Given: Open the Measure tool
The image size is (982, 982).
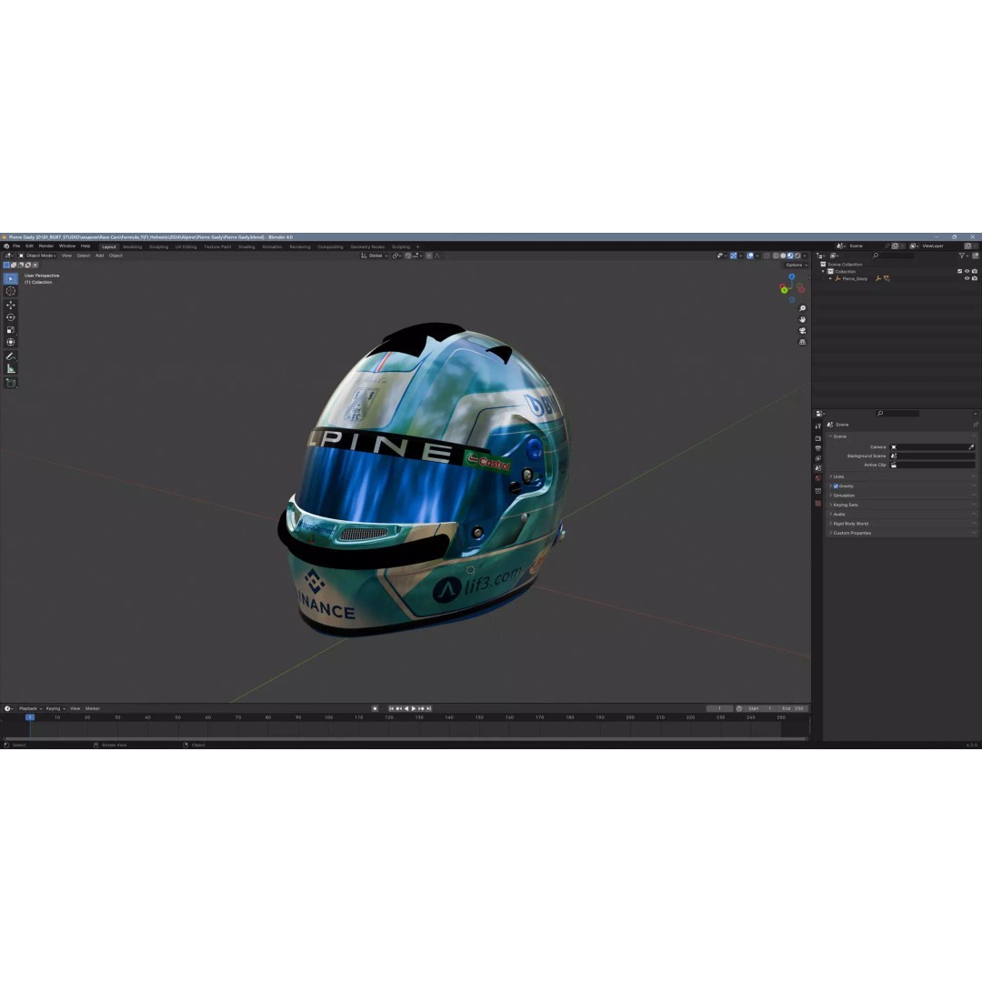Looking at the screenshot, I should pos(11,366).
